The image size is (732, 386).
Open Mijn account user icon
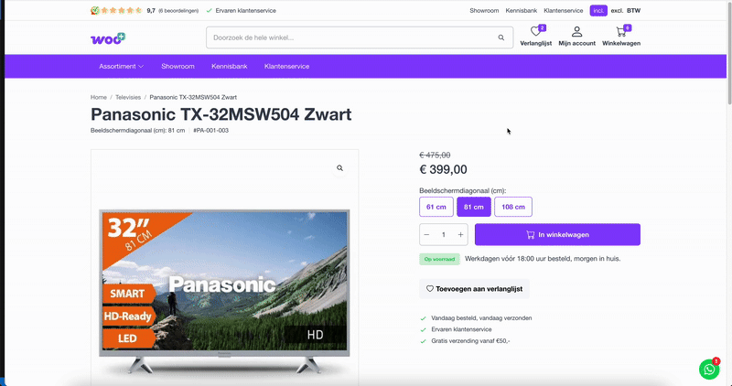coord(576,32)
